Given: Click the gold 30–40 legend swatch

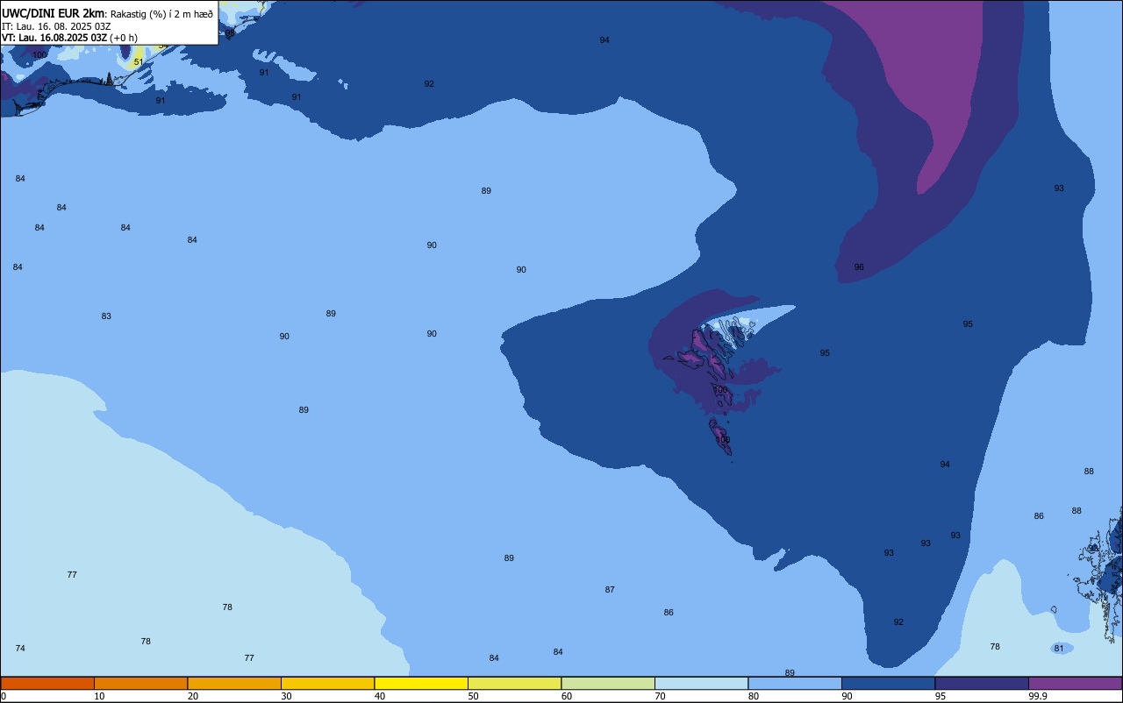Looking at the screenshot, I should [327, 683].
